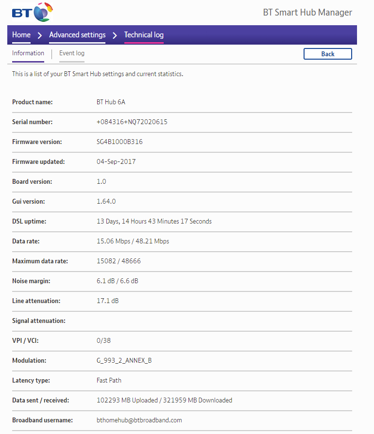Click the serial number value

click(x=132, y=122)
